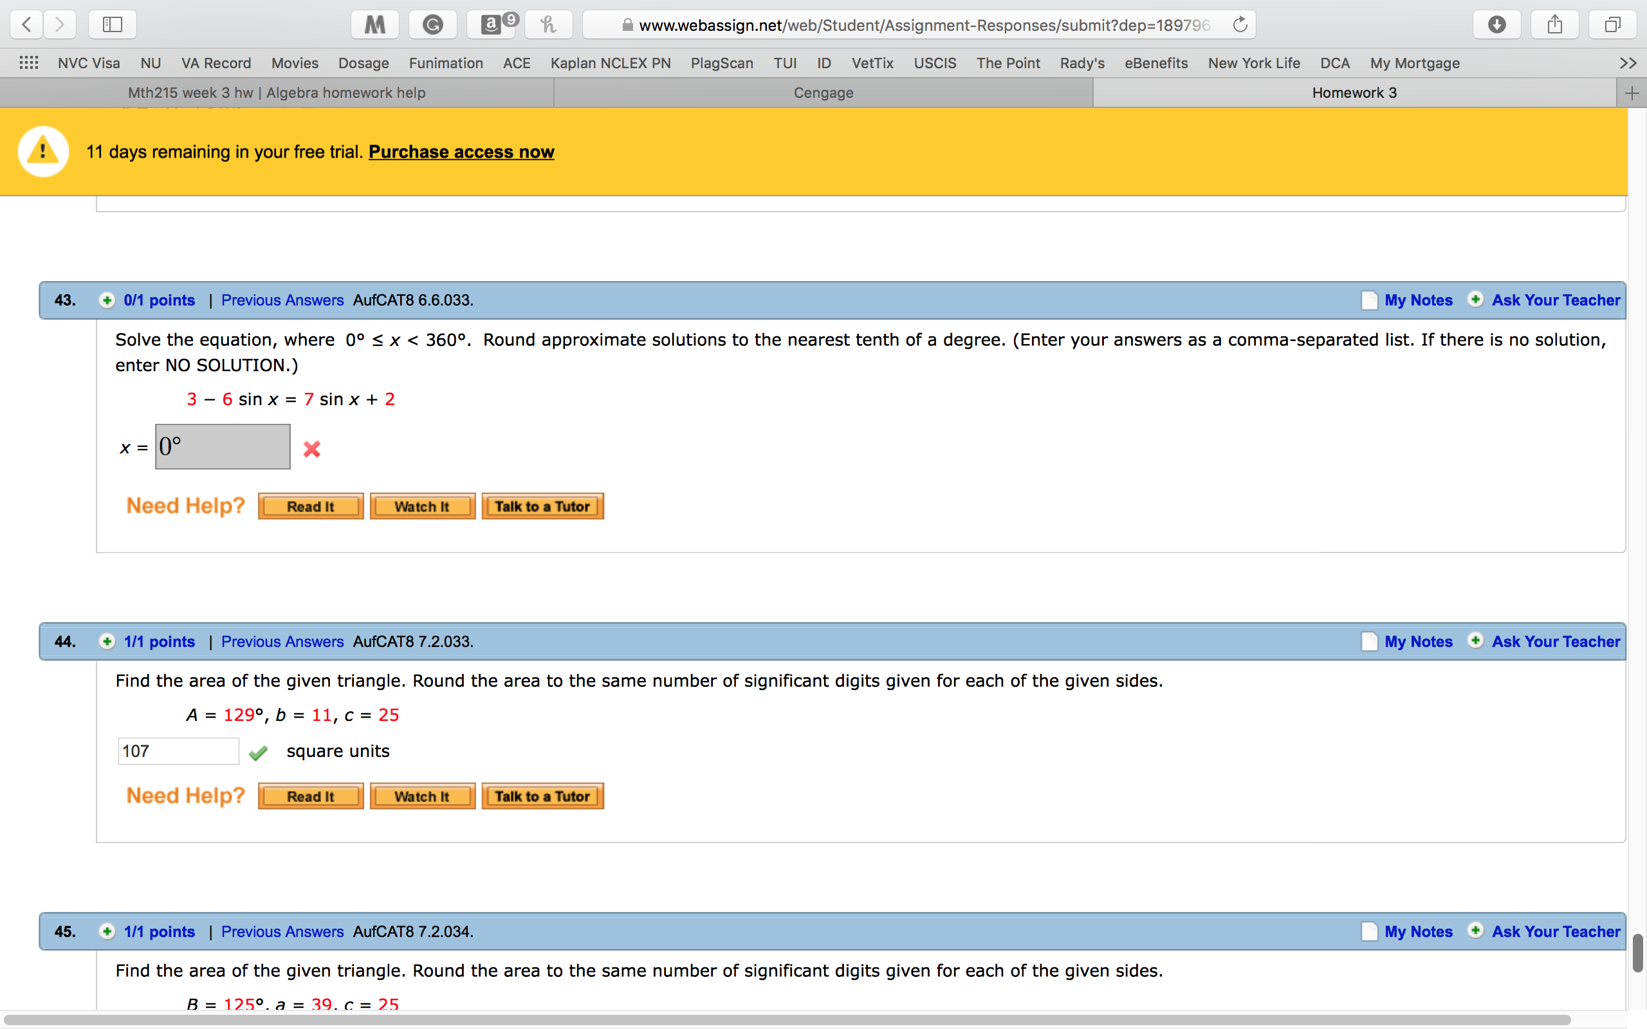Screen dimensions: 1647x1029
Task: Click Read It for question 44
Action: 311,796
